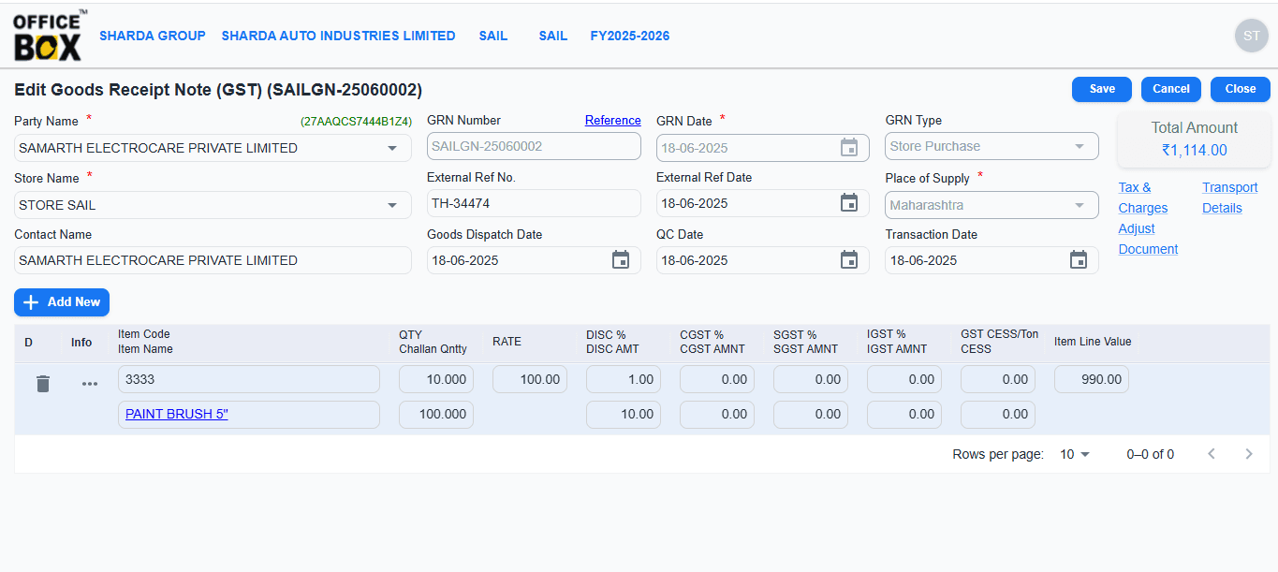The width and height of the screenshot is (1278, 572).
Task: Add New item line
Action: click(x=62, y=302)
